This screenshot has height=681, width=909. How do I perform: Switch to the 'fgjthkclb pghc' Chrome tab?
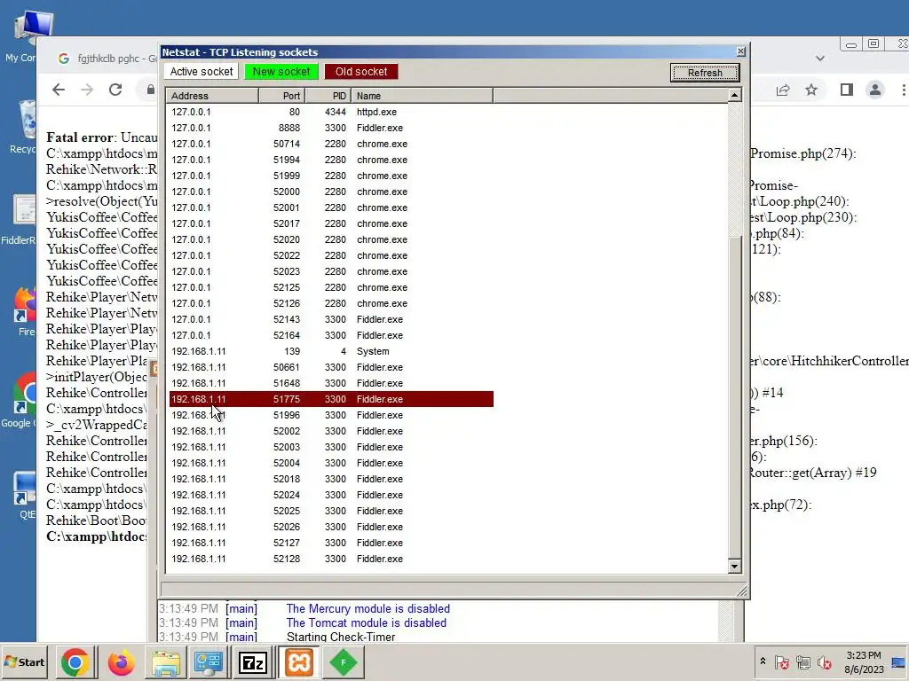click(x=107, y=59)
